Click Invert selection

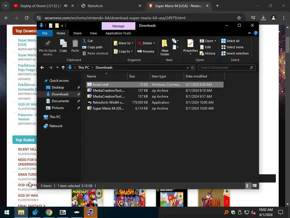(x=235, y=53)
